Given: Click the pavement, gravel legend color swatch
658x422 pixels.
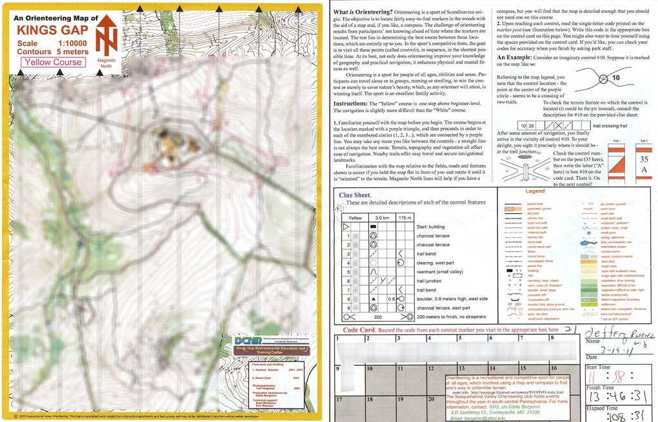Looking at the screenshot, I should point(512,209).
